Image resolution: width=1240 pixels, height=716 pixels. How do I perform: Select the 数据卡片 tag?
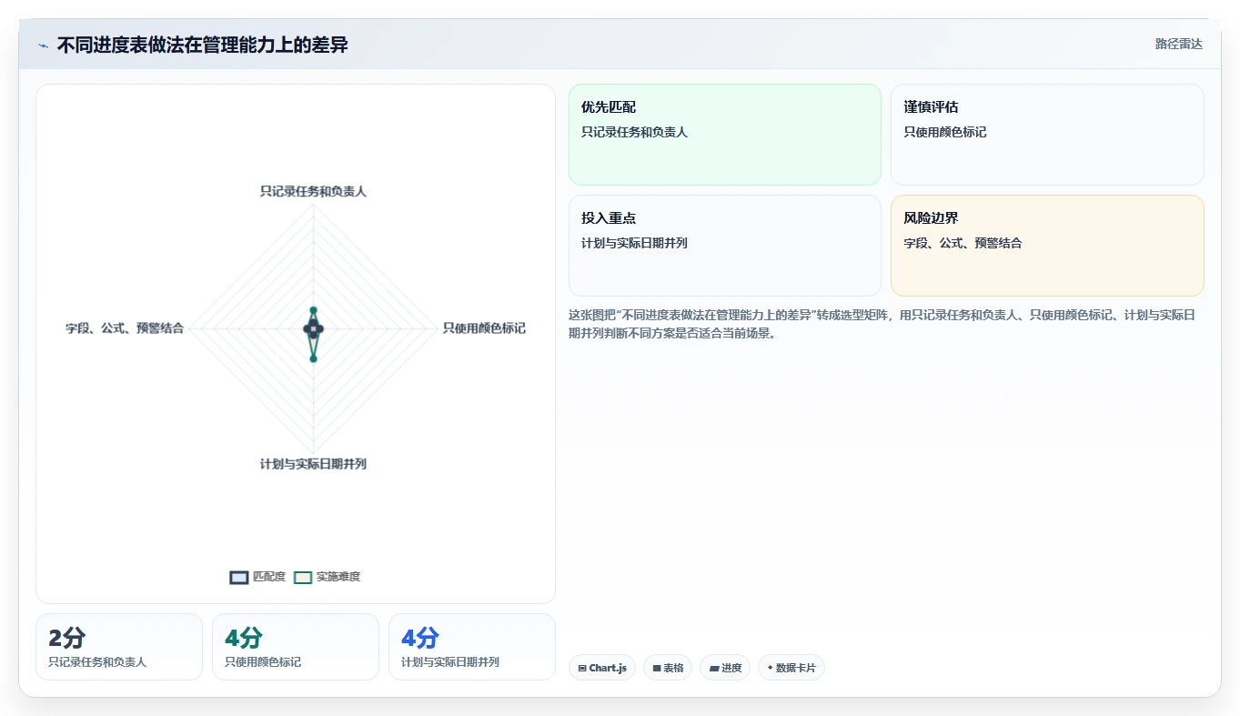[791, 668]
